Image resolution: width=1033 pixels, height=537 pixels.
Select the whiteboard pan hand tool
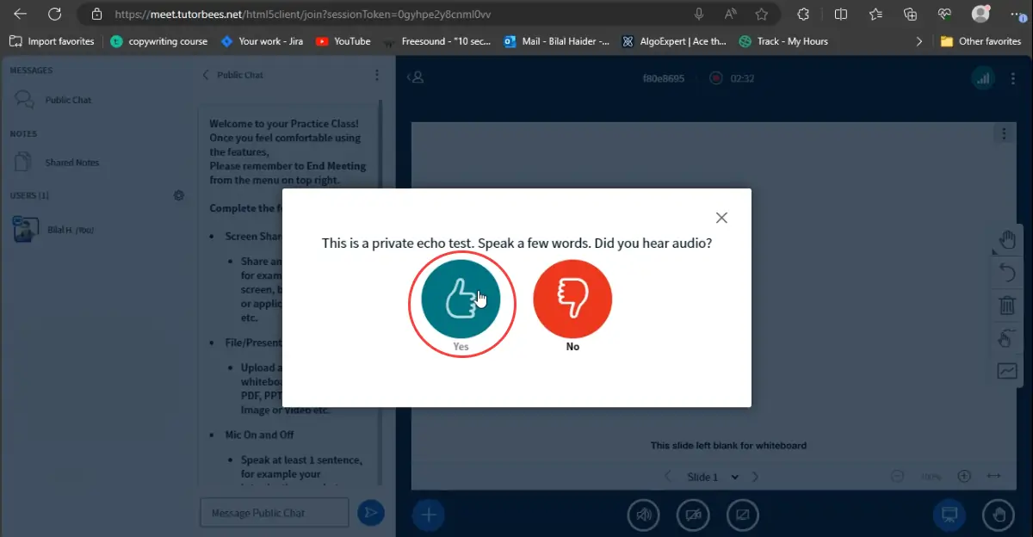pyautogui.click(x=1006, y=240)
